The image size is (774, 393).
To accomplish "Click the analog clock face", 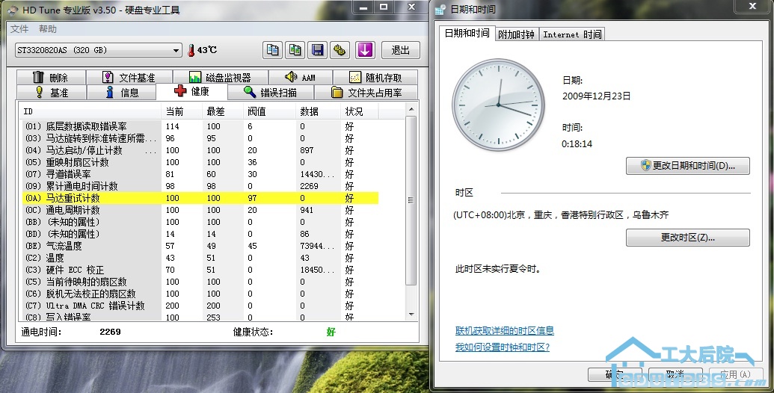I will tap(499, 105).
